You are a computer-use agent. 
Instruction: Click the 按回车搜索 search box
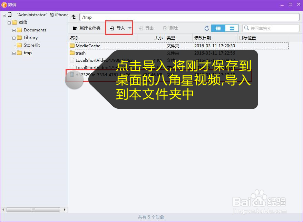[x=271, y=28]
